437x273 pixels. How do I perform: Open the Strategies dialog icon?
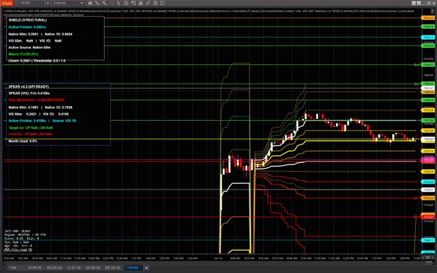click(x=156, y=3)
